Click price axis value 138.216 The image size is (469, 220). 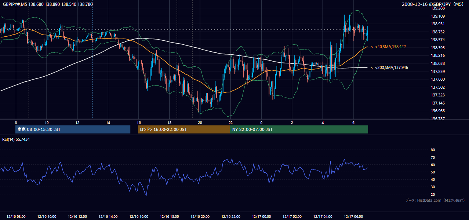pos(438,56)
